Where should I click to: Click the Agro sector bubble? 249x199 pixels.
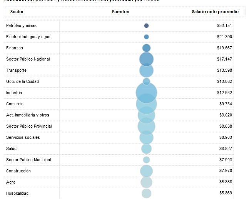coord(146,182)
